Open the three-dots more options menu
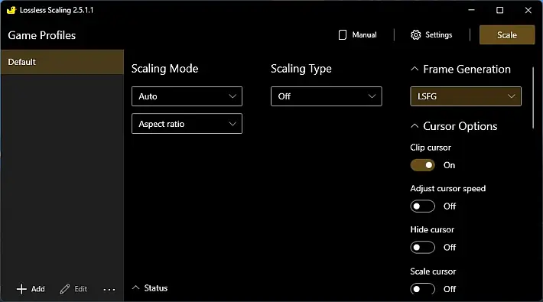The image size is (543, 302). 109,290
